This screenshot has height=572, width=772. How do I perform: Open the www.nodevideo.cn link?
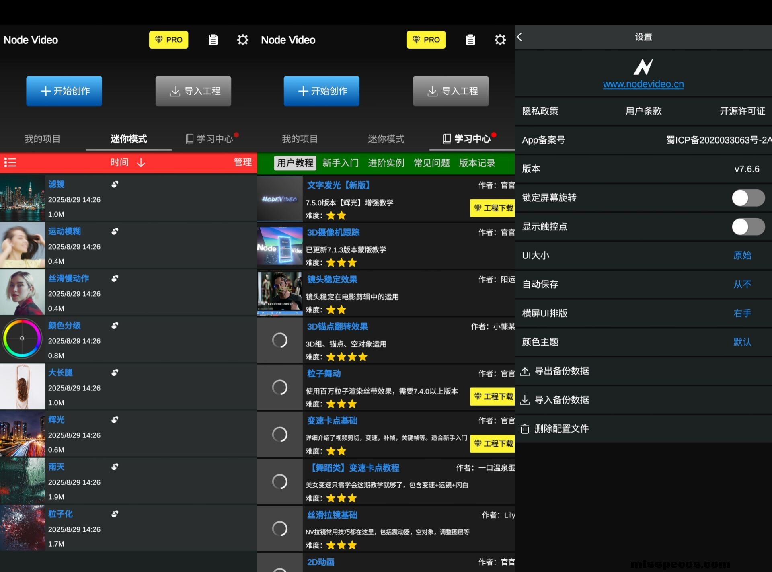tap(643, 84)
